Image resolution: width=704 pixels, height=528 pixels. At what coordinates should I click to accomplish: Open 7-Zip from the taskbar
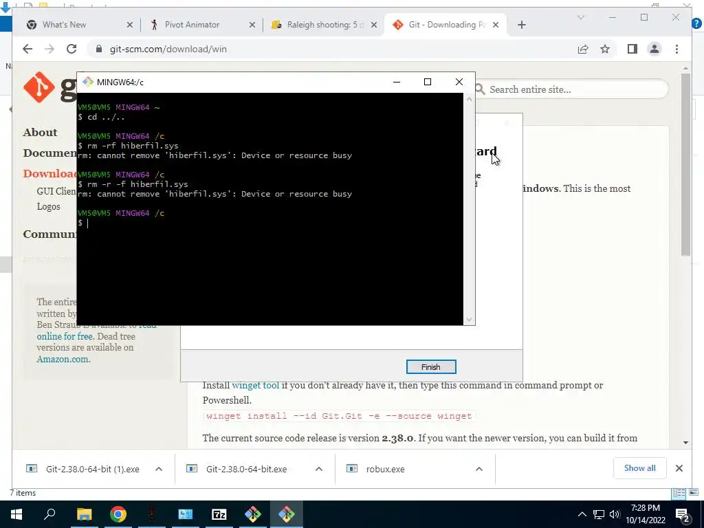(219, 514)
